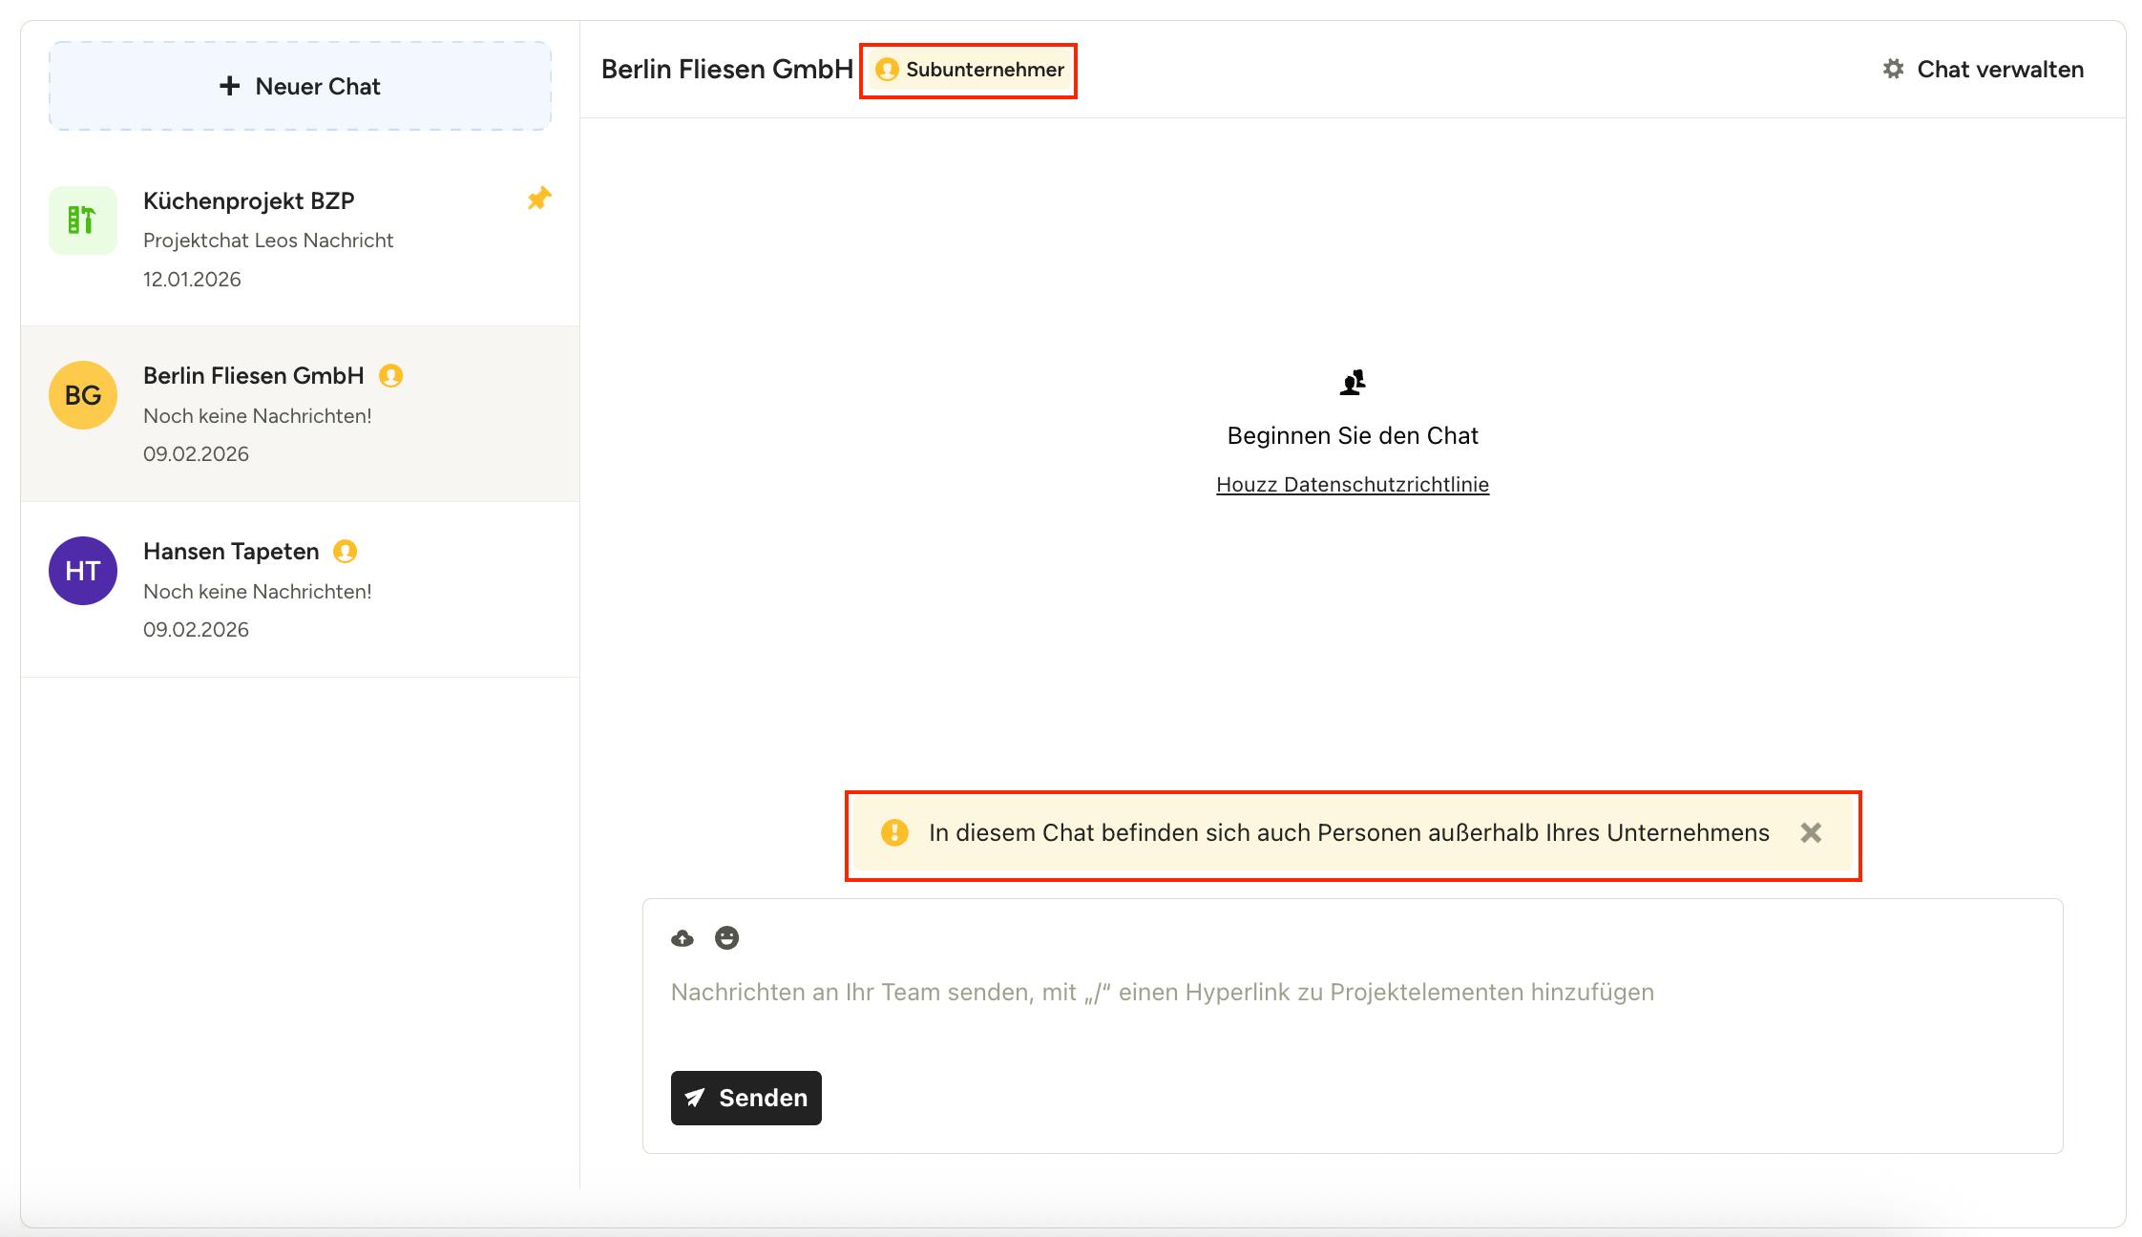The width and height of the screenshot is (2142, 1237).
Task: Click the people icon above Beginnen Sie den Chat
Action: (1353, 383)
